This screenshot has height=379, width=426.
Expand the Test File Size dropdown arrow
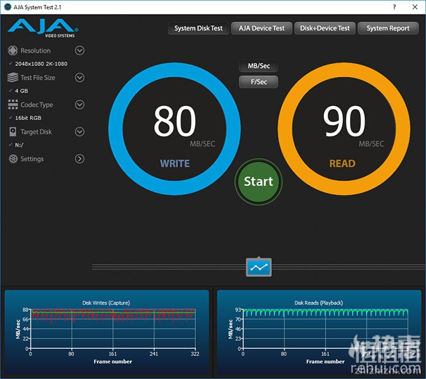pyautogui.click(x=80, y=77)
